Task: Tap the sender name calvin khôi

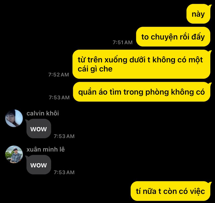Action: (x=43, y=113)
